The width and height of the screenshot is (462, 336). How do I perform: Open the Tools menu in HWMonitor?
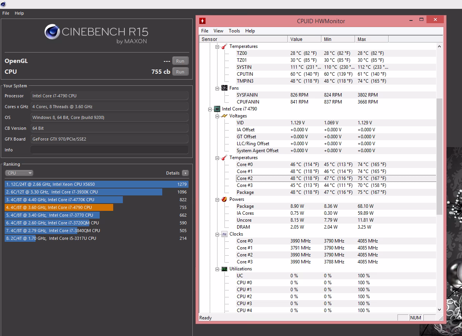click(x=234, y=31)
